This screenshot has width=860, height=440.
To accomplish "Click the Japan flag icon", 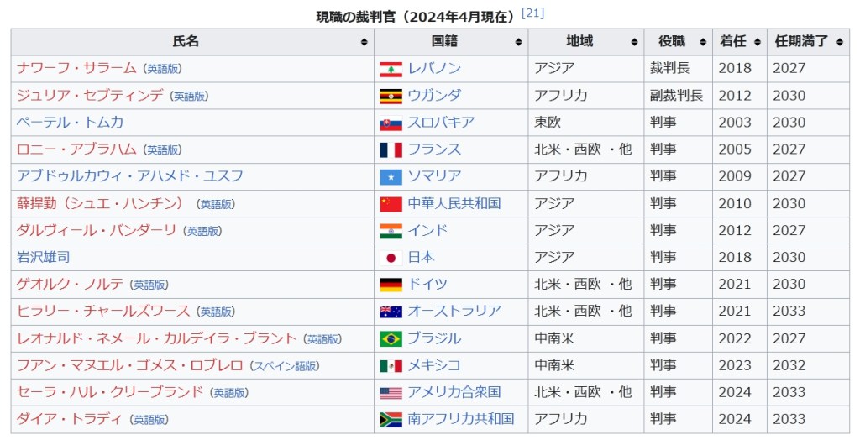I will (391, 257).
